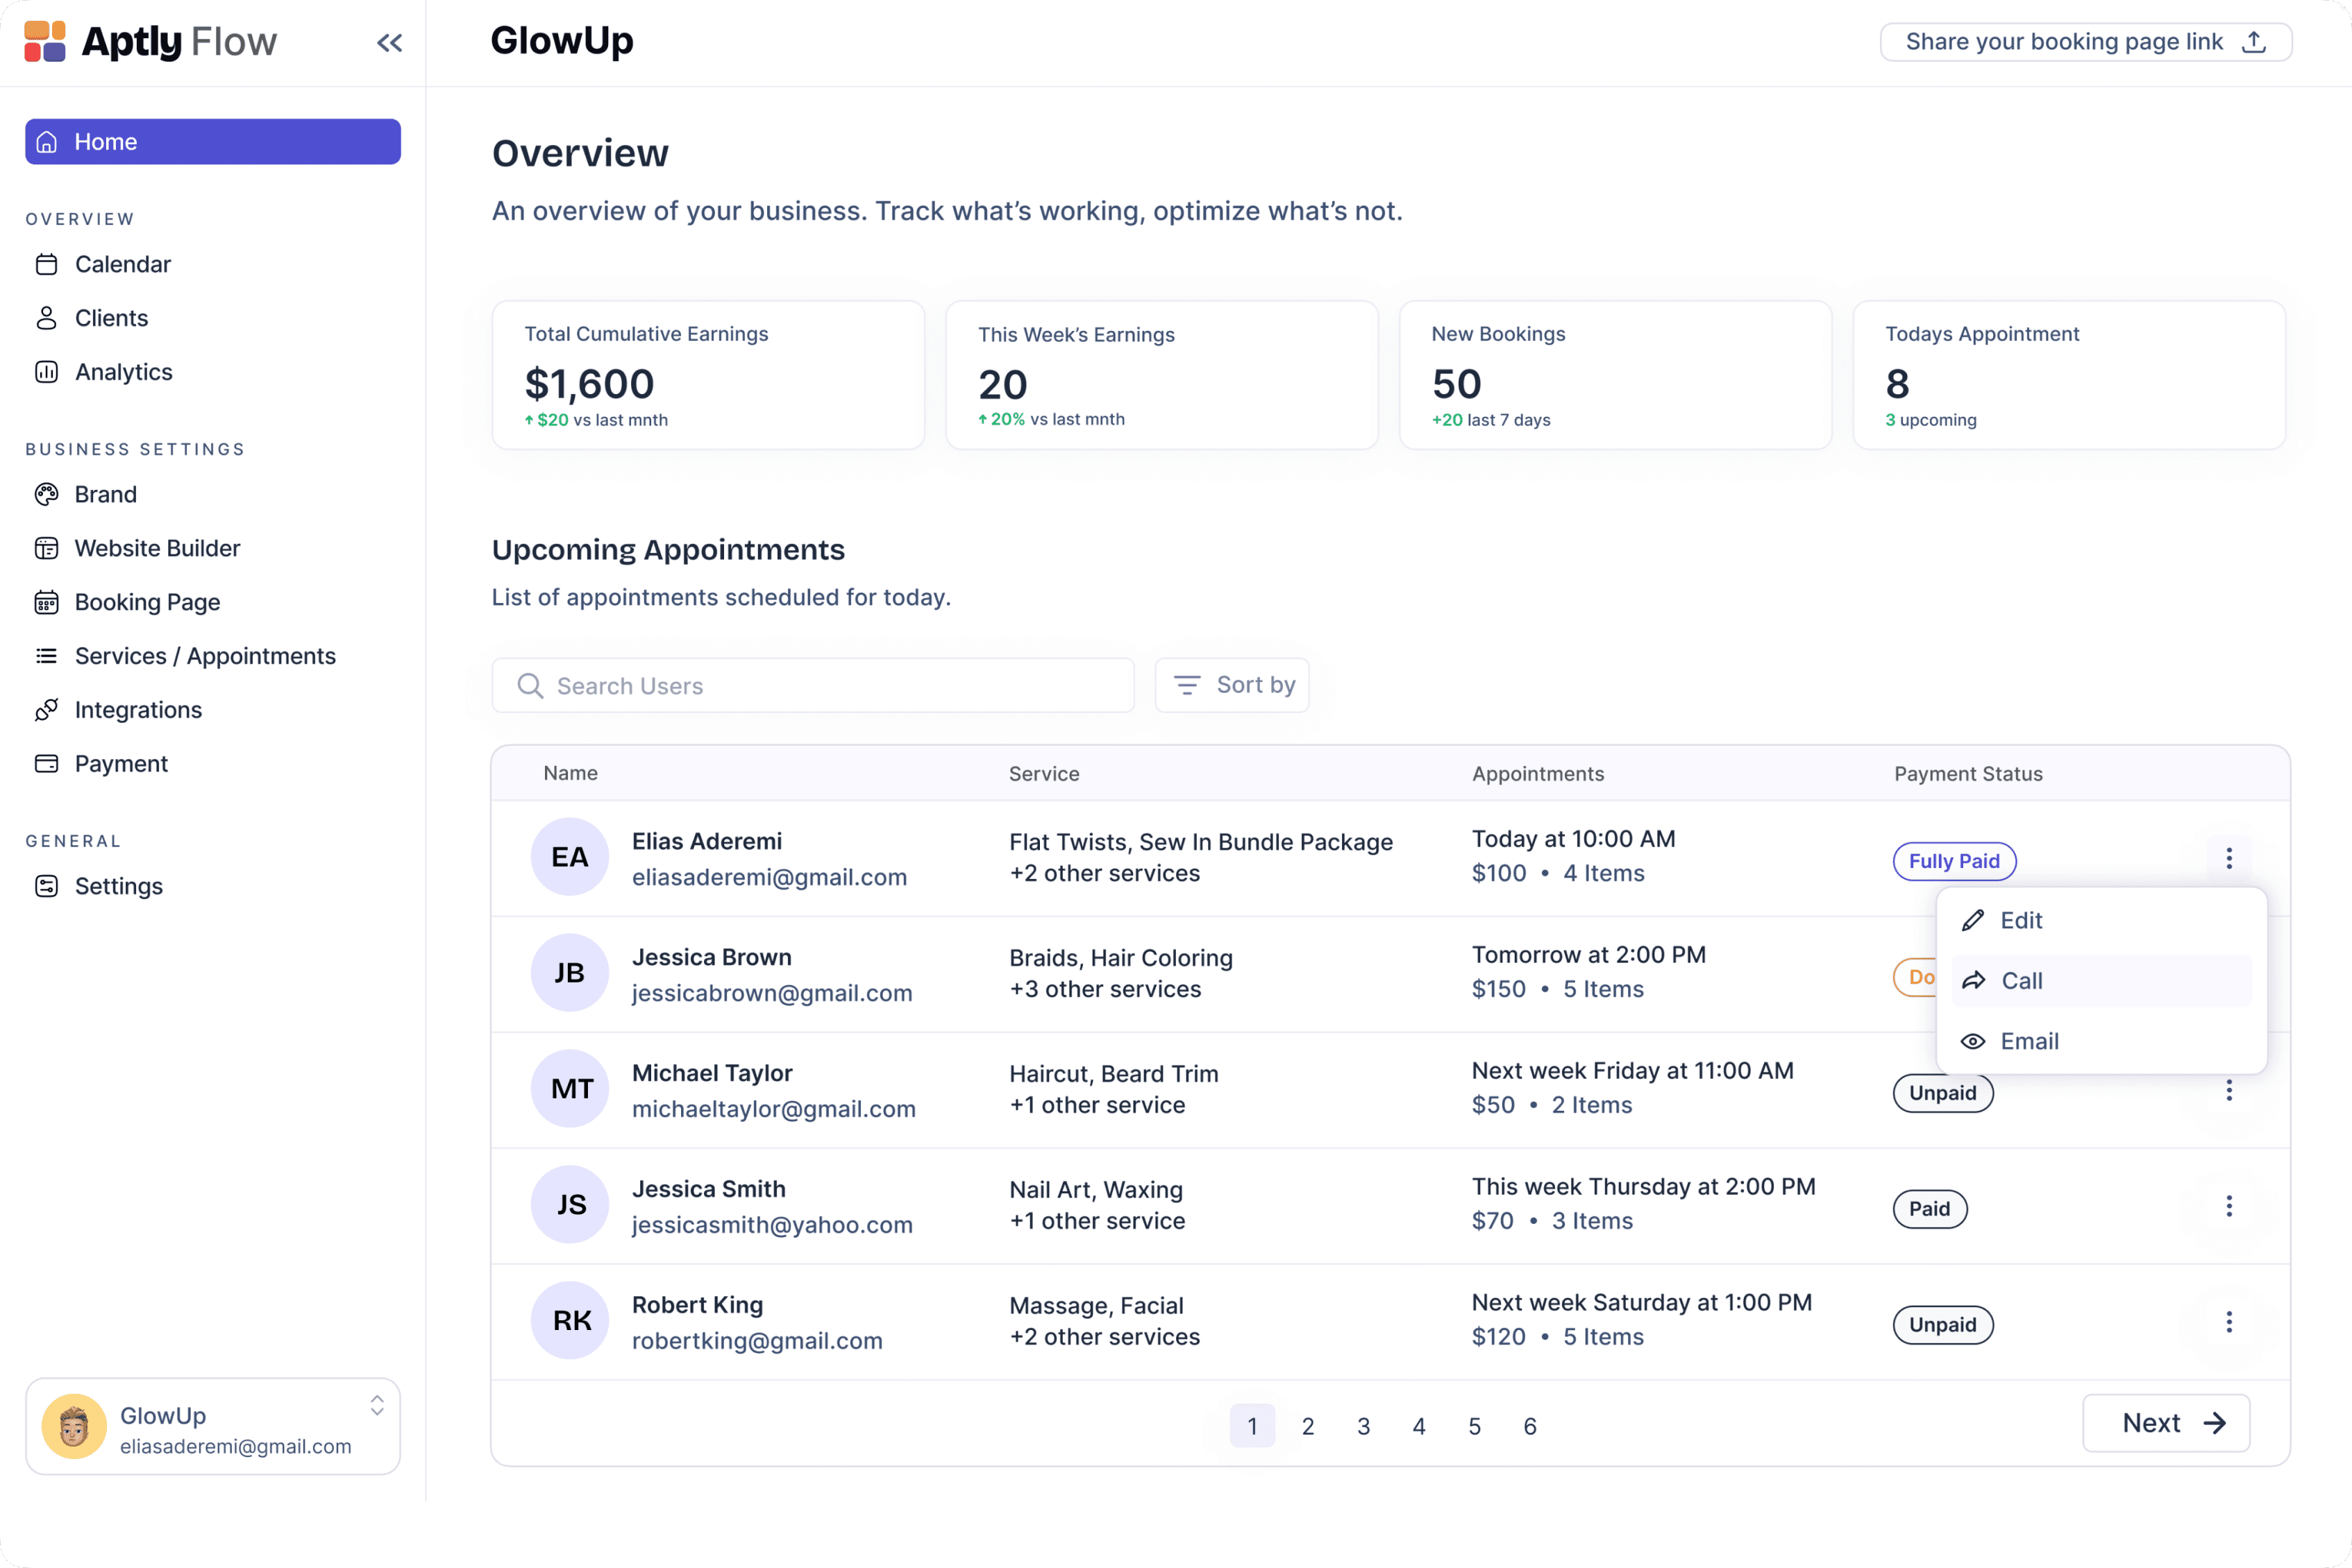This screenshot has height=1568, width=2352.
Task: Click the Fully Paid status badge
Action: pos(1953,861)
